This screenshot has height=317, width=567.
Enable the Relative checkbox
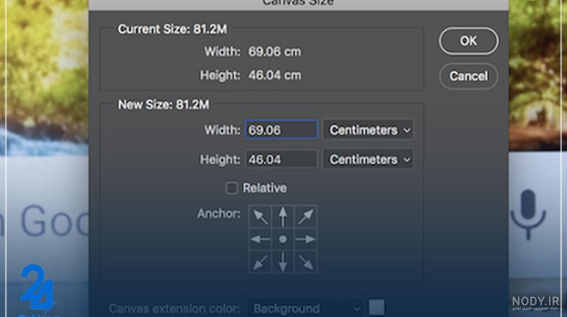coord(231,188)
